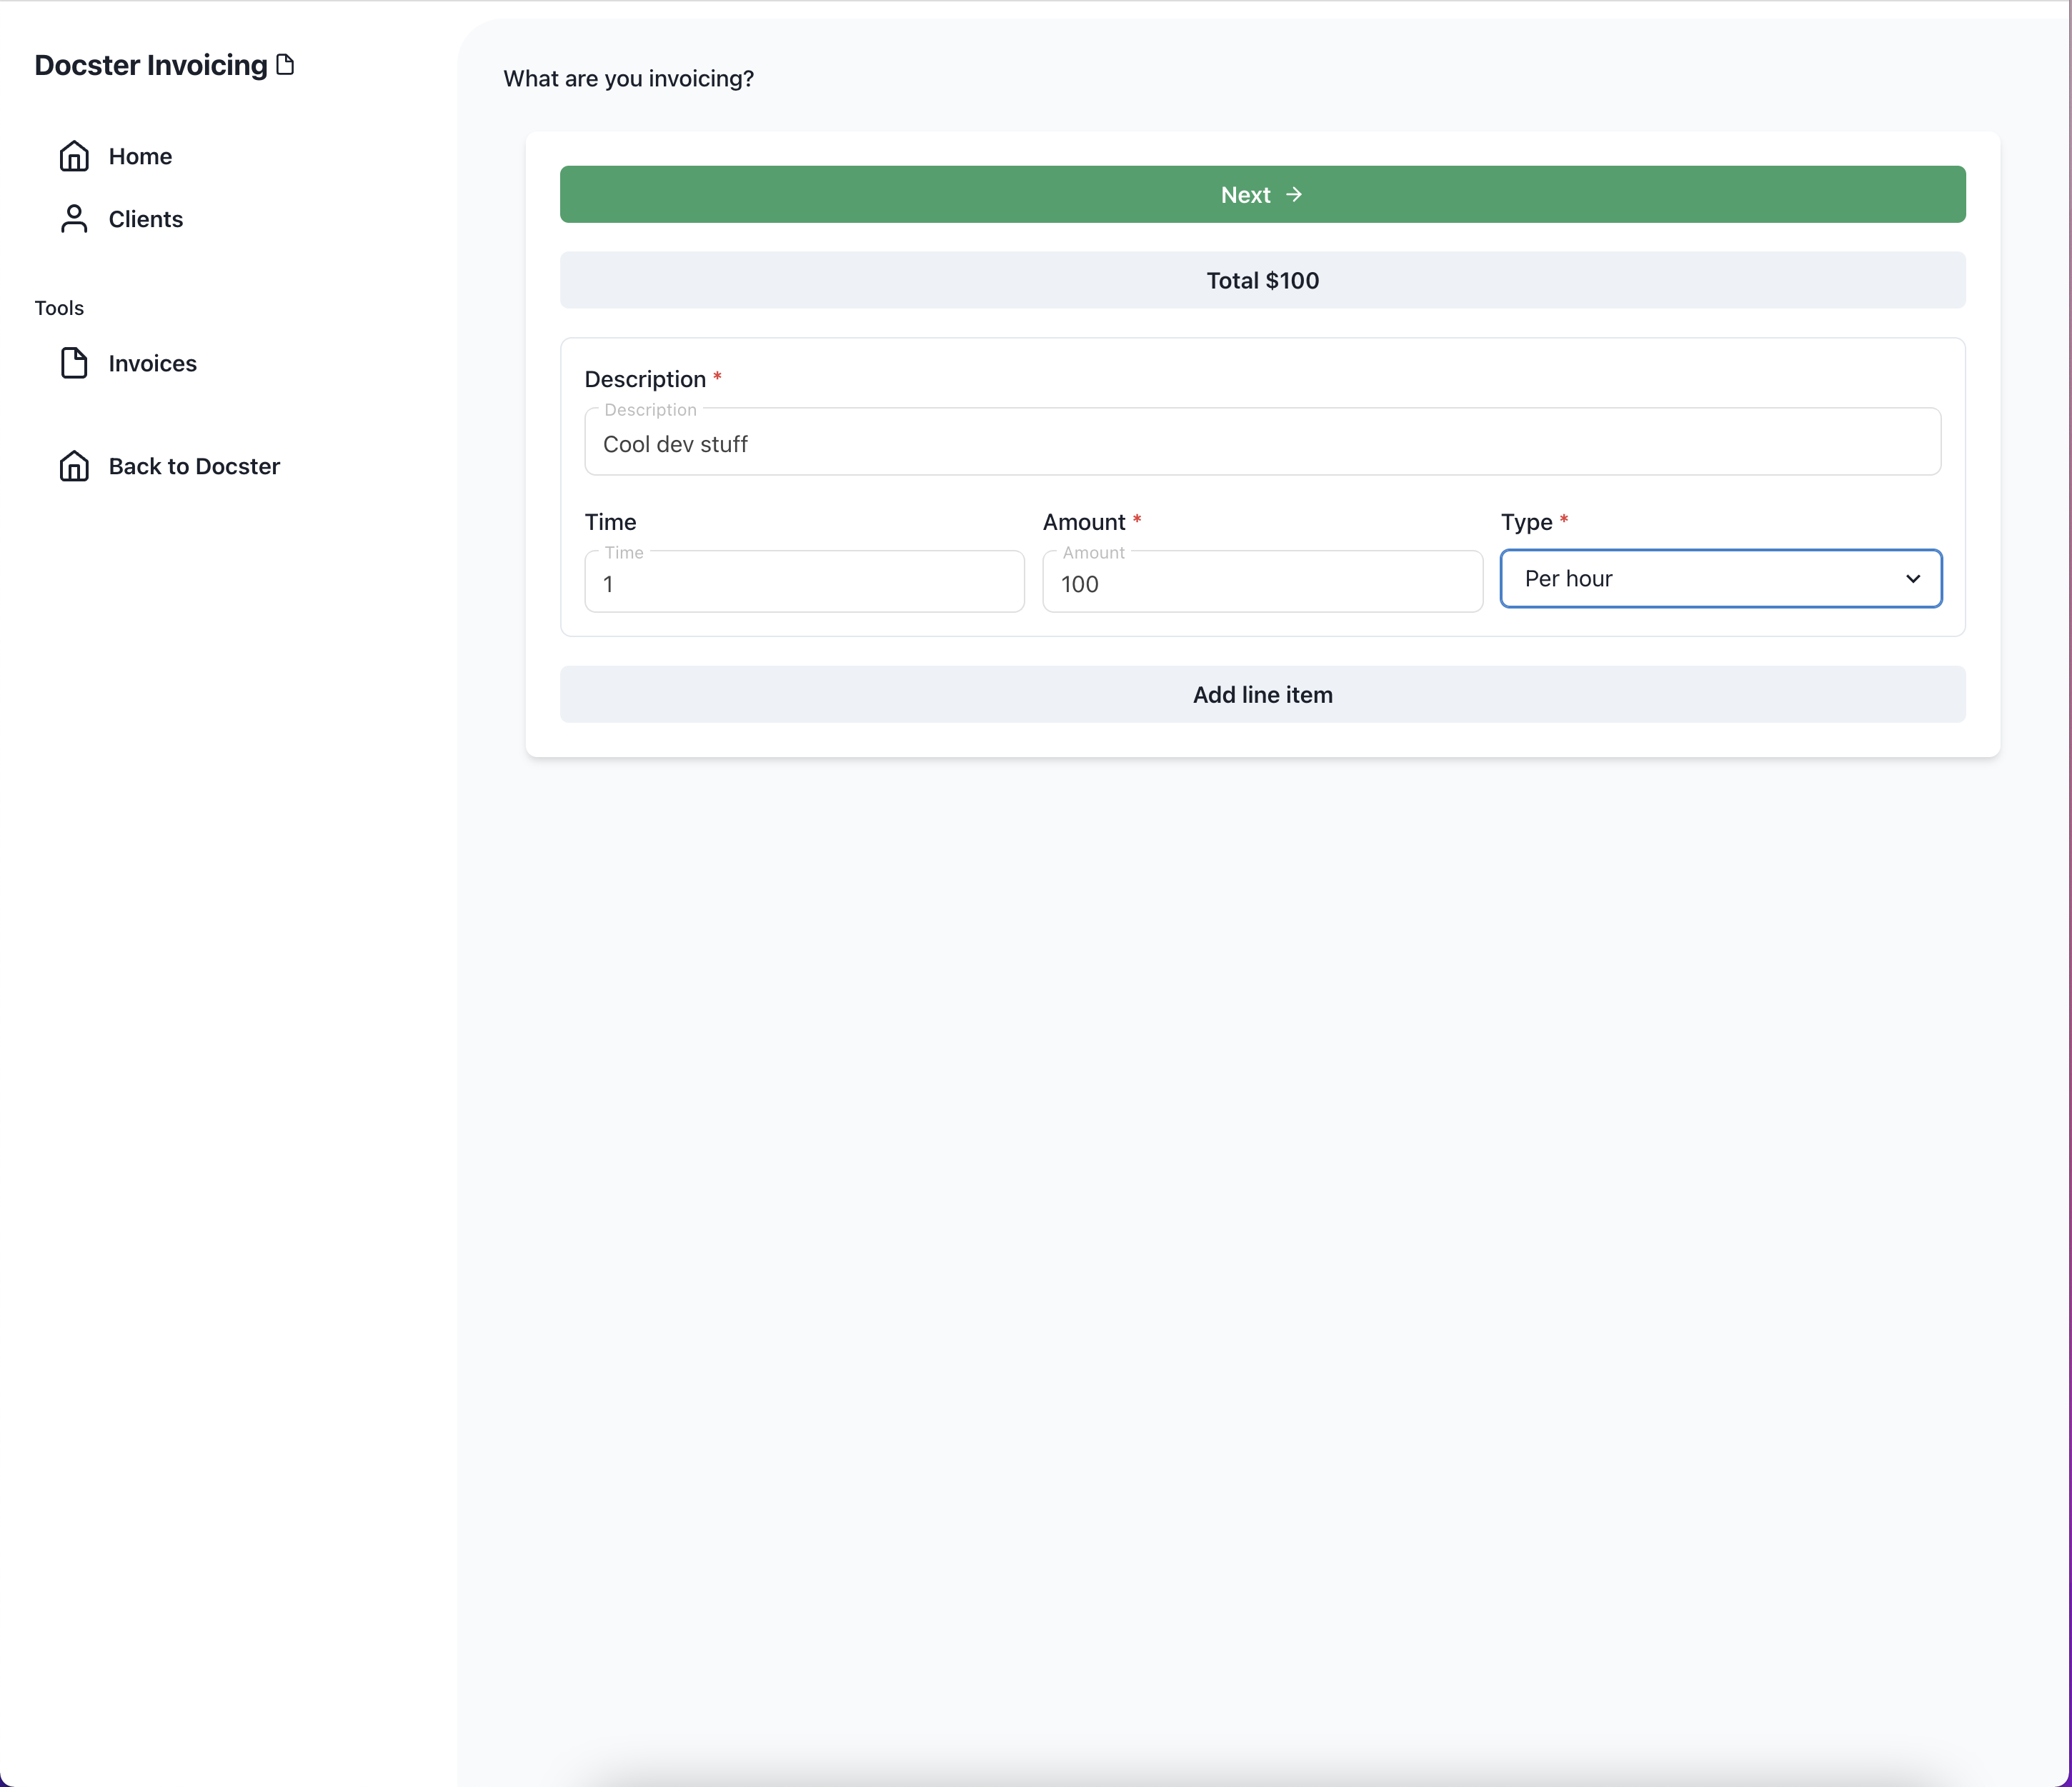This screenshot has height=1787, width=2072.
Task: Click the Time input showing 1
Action: click(803, 583)
